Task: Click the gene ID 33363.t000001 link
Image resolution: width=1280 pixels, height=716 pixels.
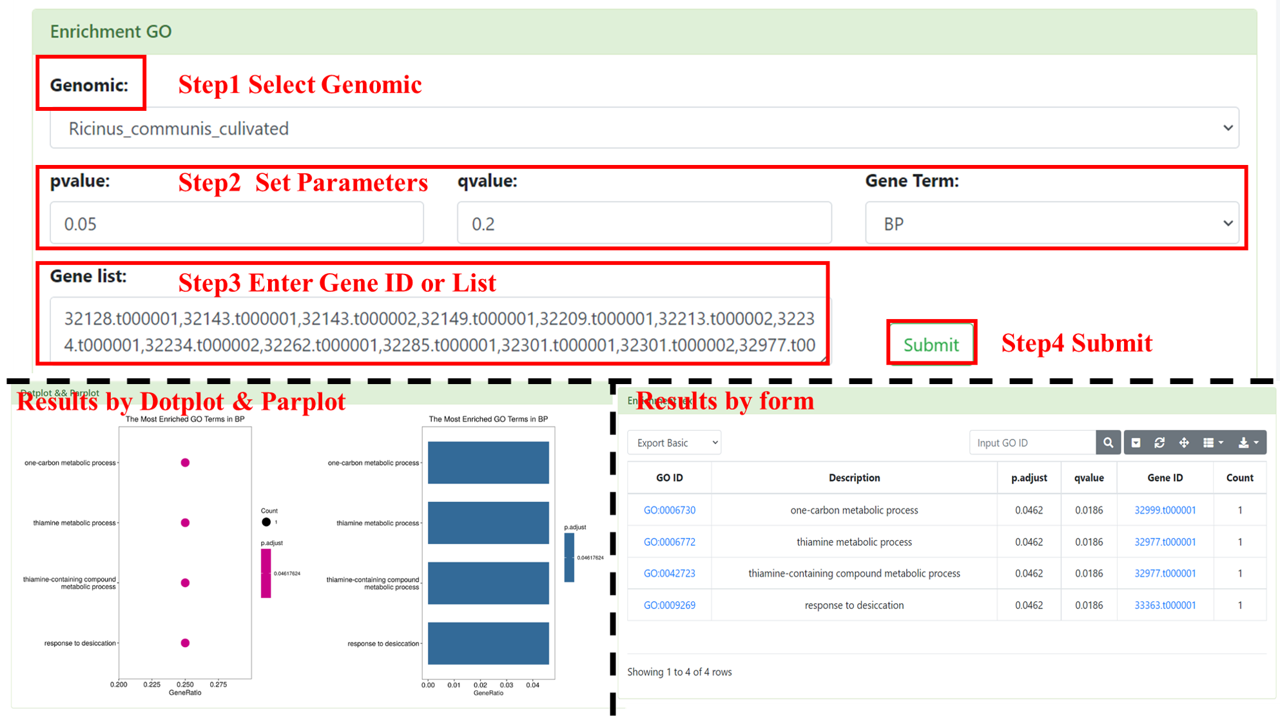Action: point(1165,605)
